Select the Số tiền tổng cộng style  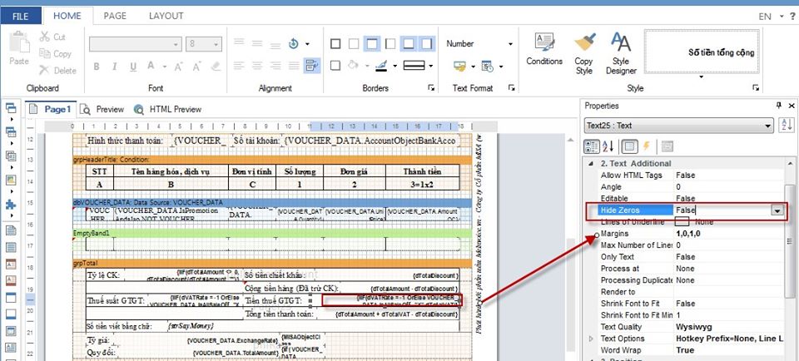702,52
